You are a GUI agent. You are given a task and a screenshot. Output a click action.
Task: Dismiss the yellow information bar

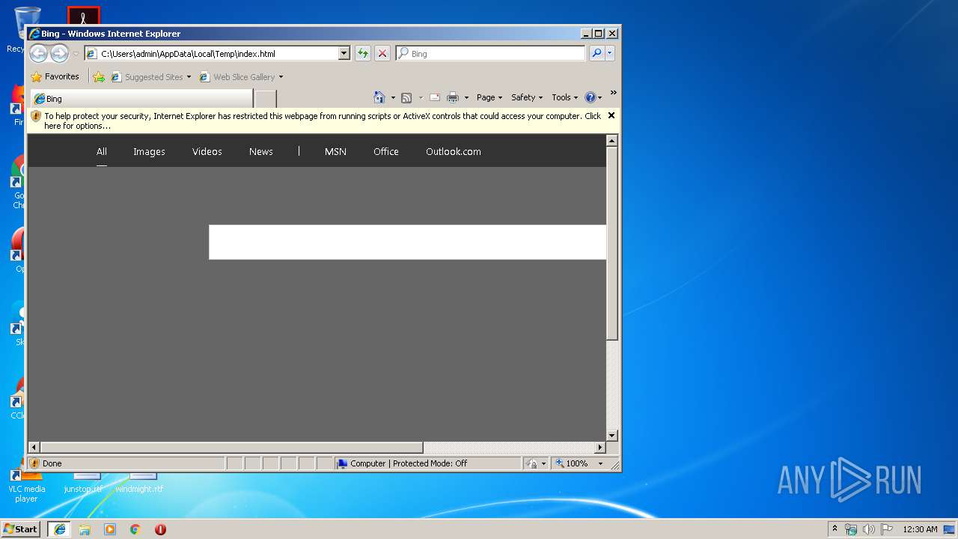[611, 115]
